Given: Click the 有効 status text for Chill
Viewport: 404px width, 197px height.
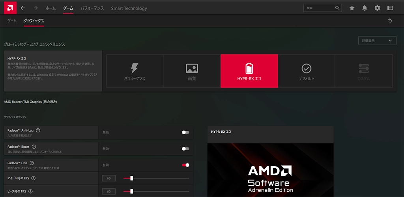Looking at the screenshot, I should point(106,165).
